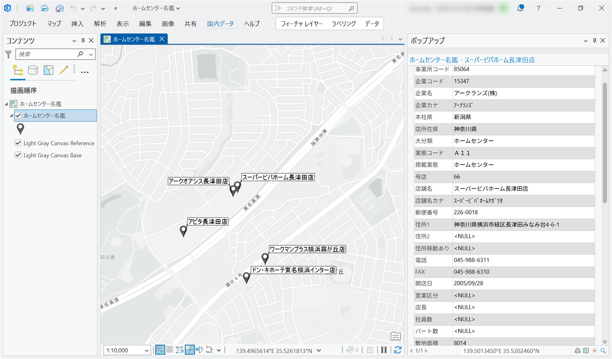Click the アピタ長津田店 map marker
The height and width of the screenshot is (359, 612).
coord(184,231)
